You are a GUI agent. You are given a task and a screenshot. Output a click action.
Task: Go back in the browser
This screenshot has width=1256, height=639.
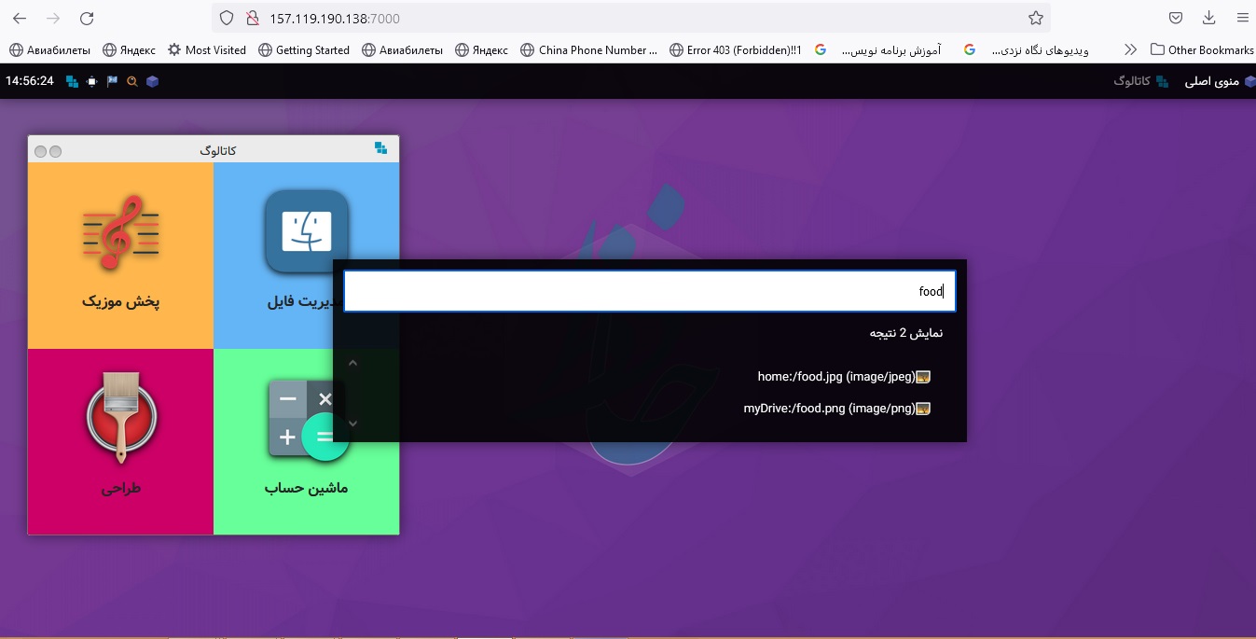point(20,18)
